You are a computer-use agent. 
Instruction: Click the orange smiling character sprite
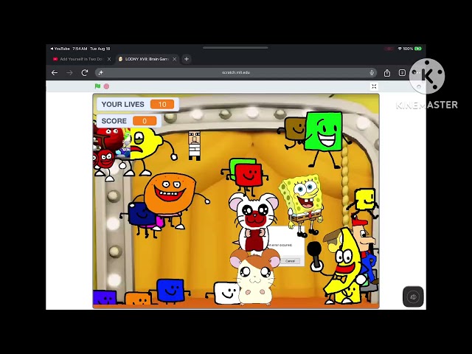170,194
